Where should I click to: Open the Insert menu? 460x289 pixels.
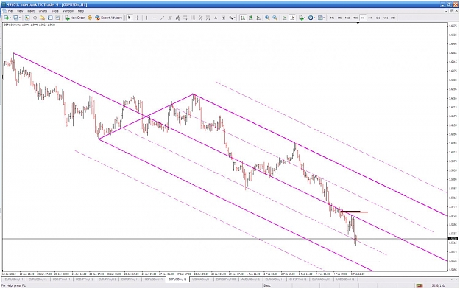point(31,11)
